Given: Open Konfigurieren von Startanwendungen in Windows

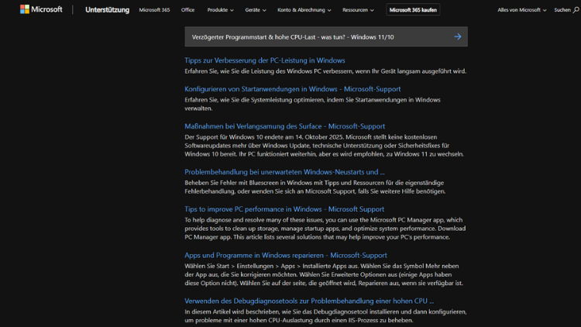Looking at the screenshot, I should click(x=292, y=89).
